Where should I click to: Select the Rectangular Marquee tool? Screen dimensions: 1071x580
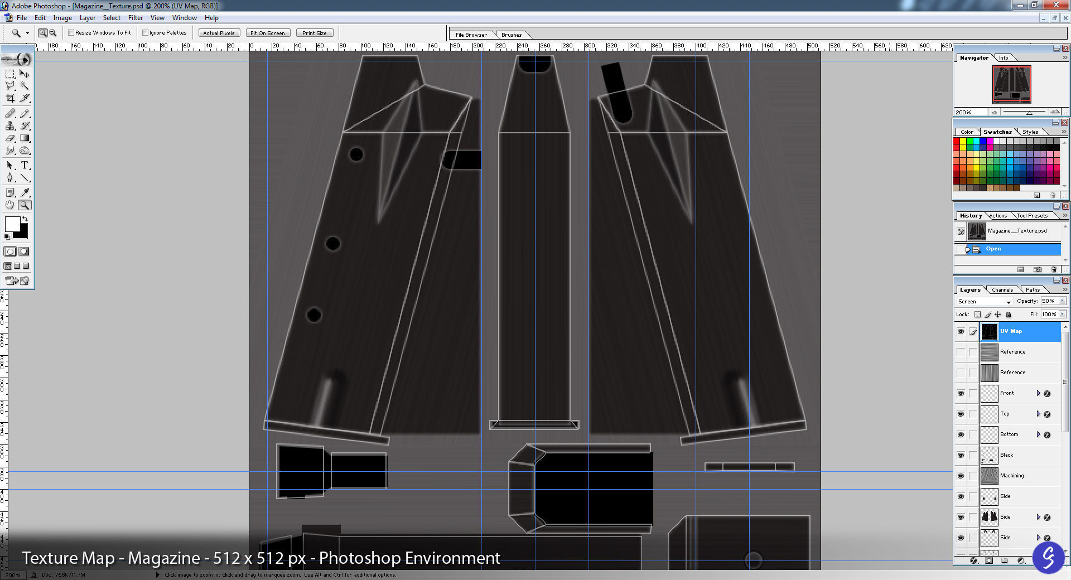(10, 74)
